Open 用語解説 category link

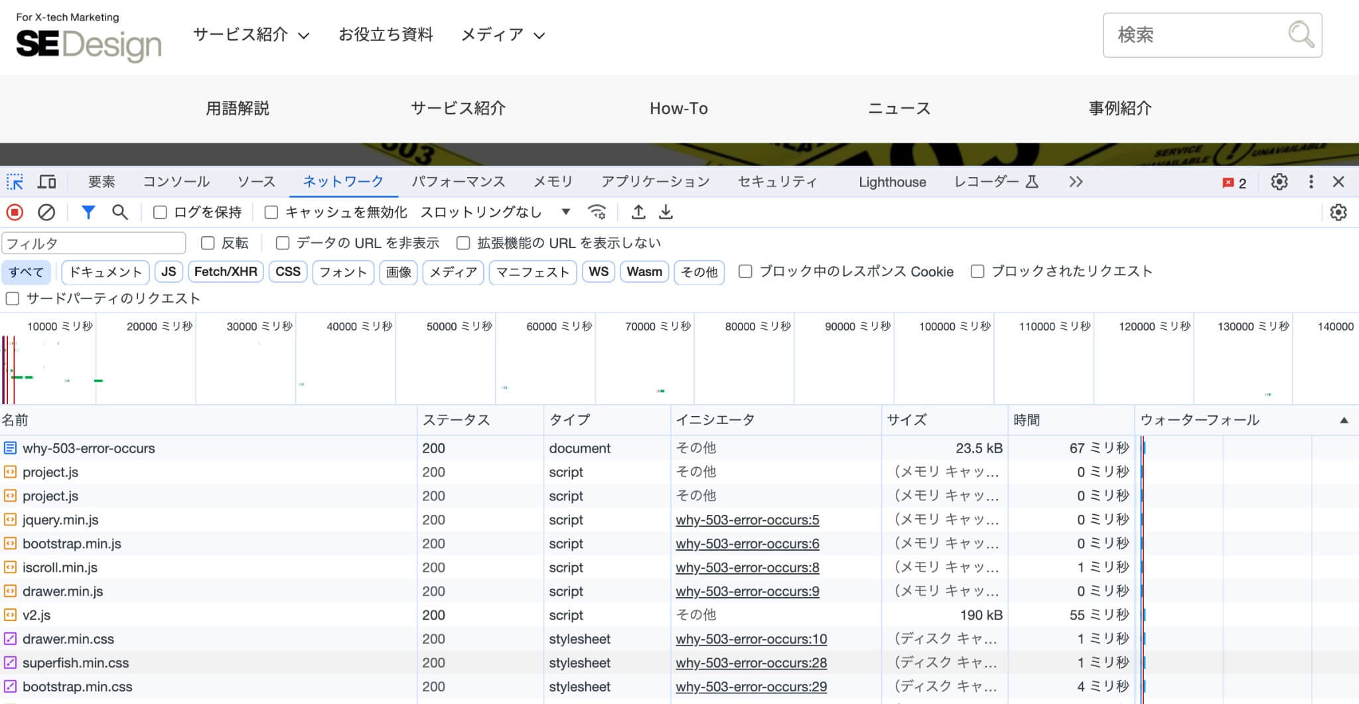238,108
